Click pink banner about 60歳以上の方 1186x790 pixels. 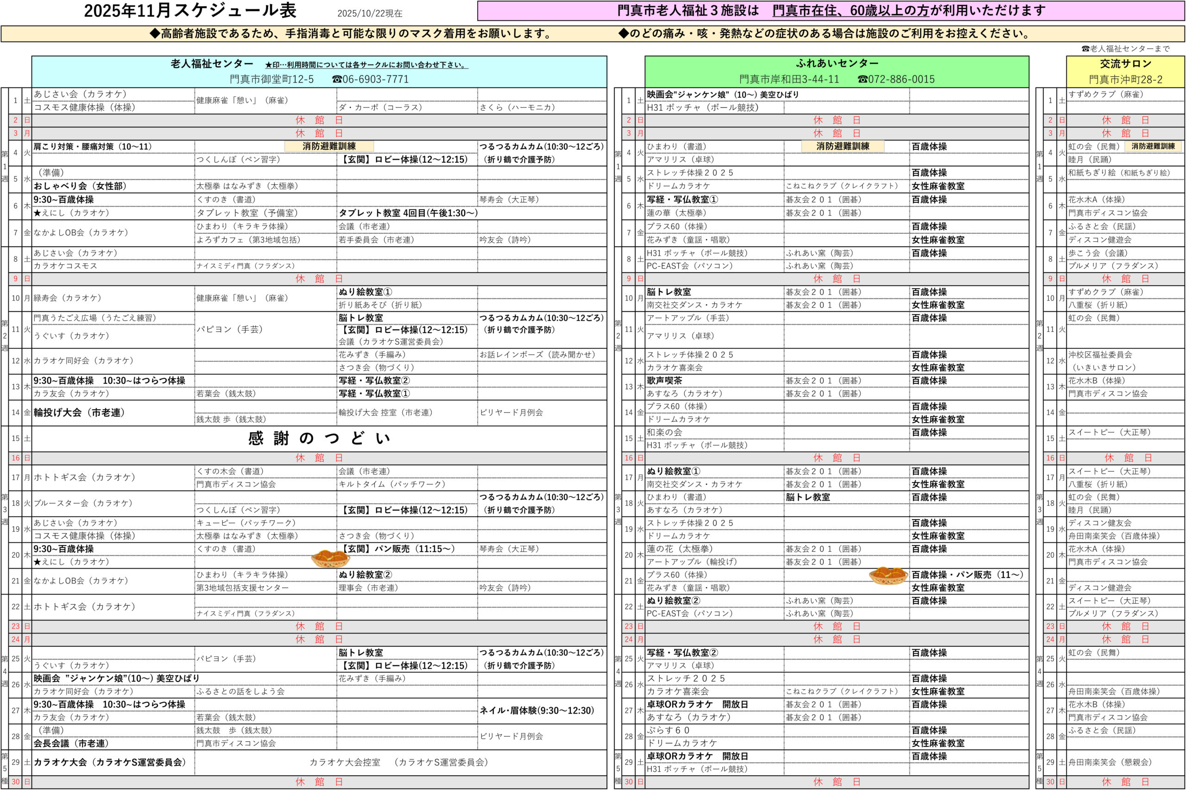click(831, 11)
